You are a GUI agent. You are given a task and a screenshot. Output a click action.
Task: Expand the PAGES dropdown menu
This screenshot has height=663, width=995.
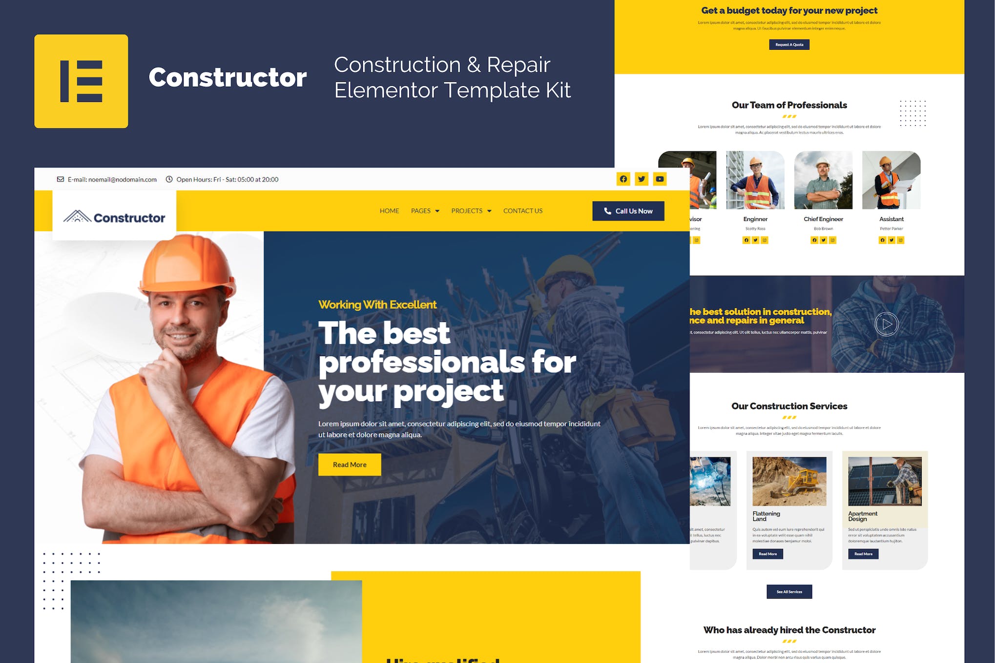pos(426,211)
